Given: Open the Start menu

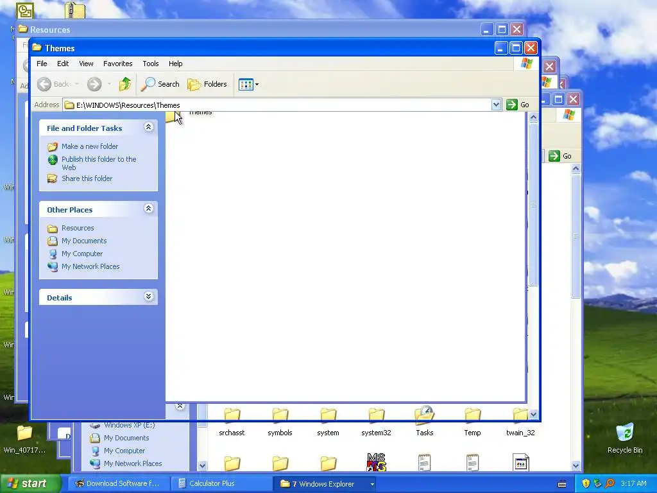Looking at the screenshot, I should tap(30, 484).
